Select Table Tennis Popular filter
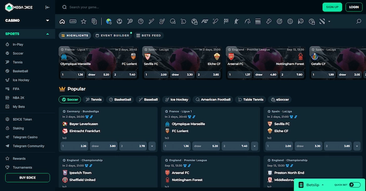The width and height of the screenshot is (366, 191). (250, 100)
